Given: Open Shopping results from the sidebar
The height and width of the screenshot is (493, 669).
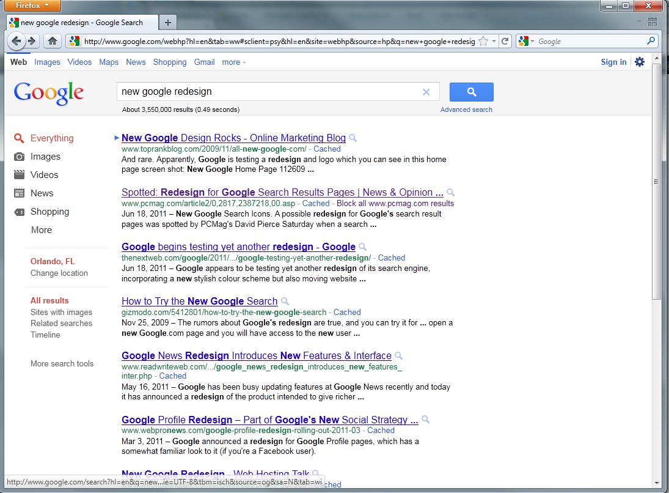Looking at the screenshot, I should click(50, 212).
